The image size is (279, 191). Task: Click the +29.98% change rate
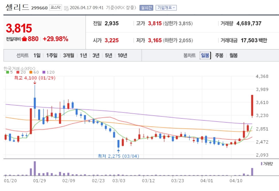[x=55, y=39]
